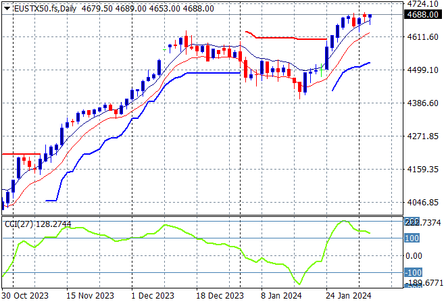This screenshot has width=446, height=304.
Task: Click the current price label 4688.00
Action: click(423, 15)
